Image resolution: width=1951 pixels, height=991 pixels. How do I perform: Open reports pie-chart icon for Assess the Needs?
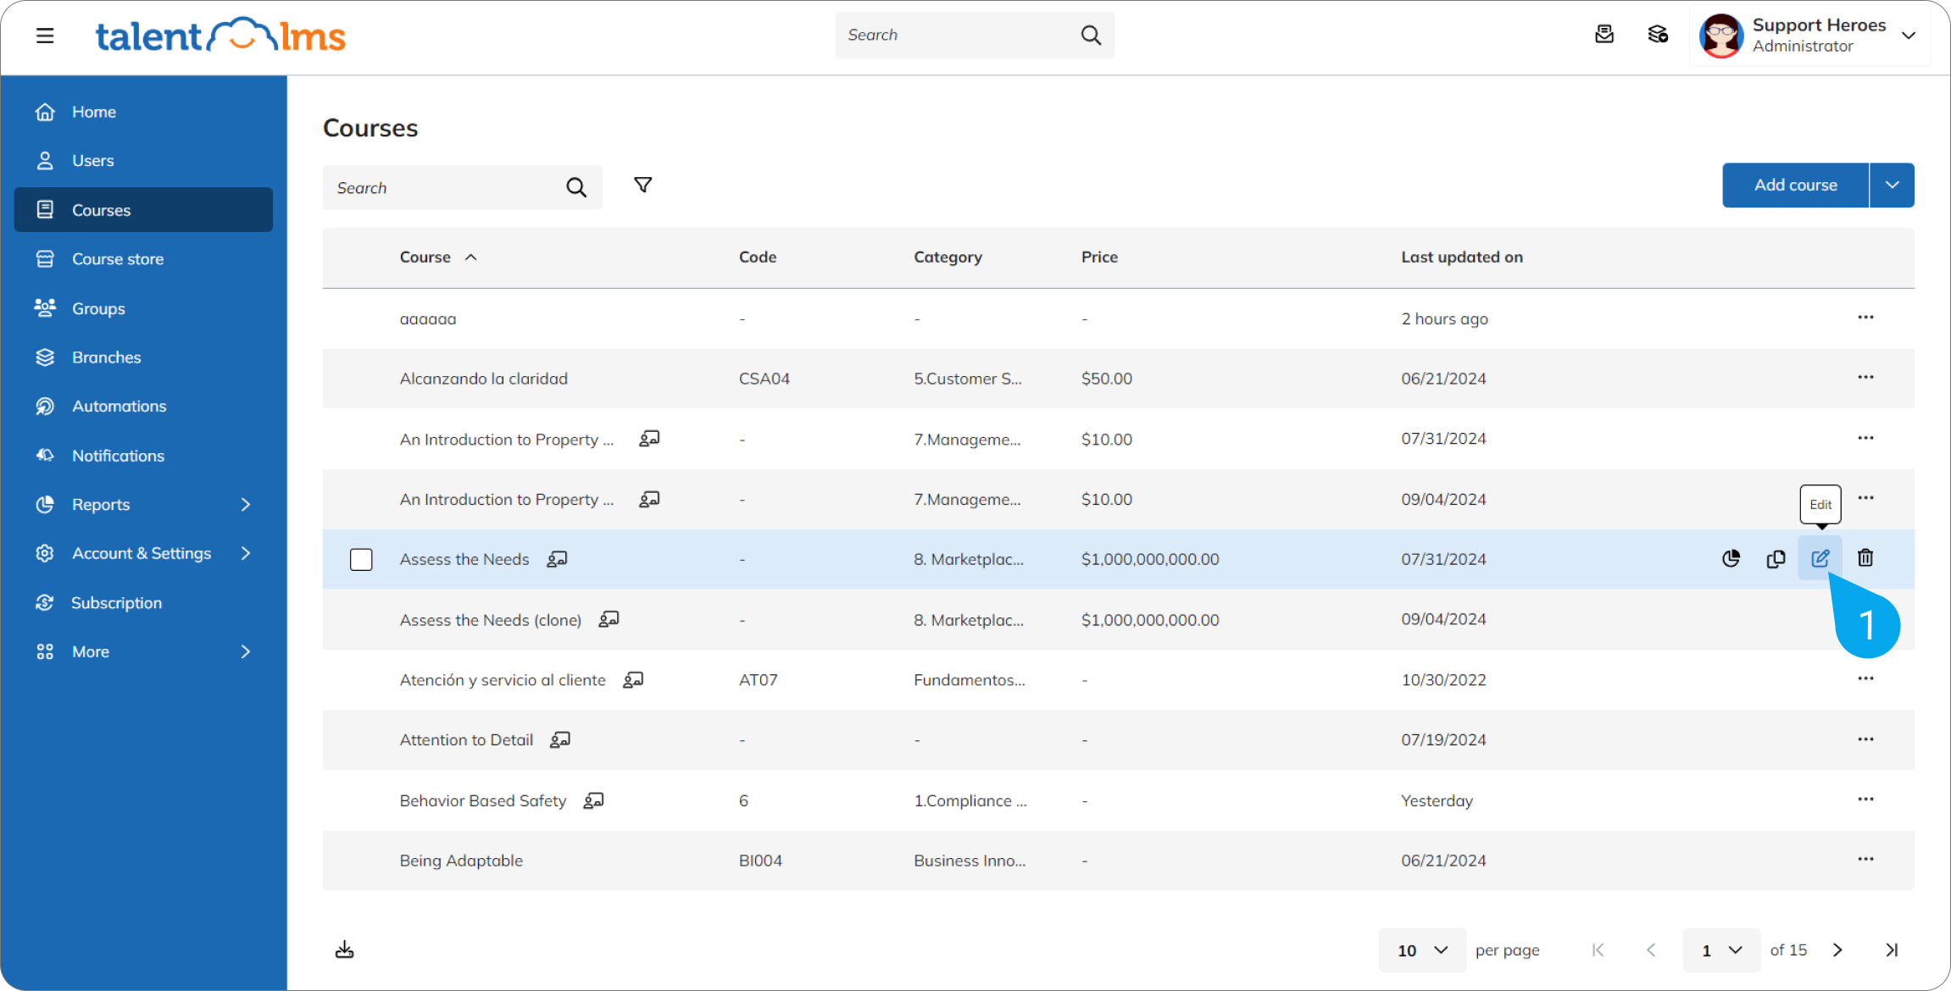tap(1731, 558)
